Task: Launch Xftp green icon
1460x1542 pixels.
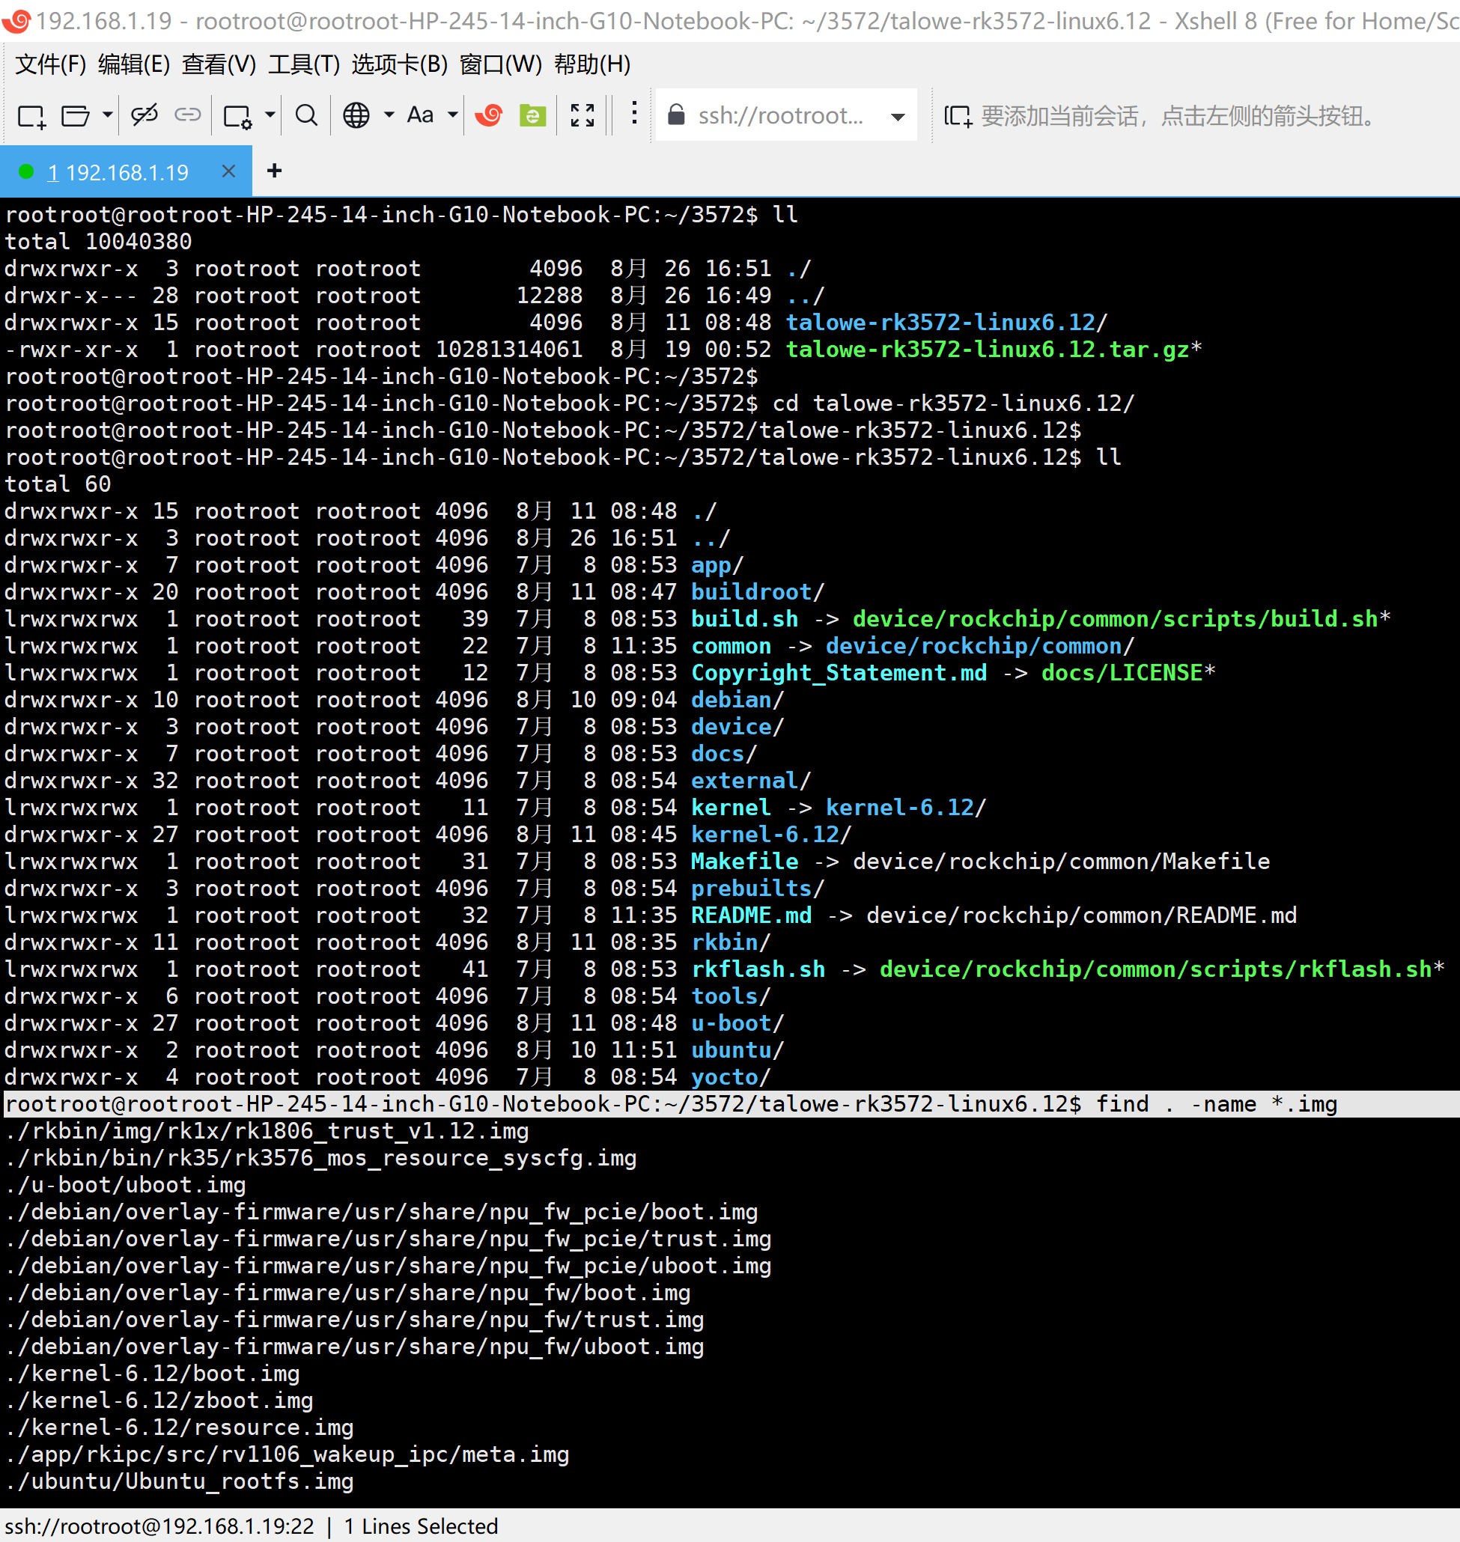Action: (533, 115)
